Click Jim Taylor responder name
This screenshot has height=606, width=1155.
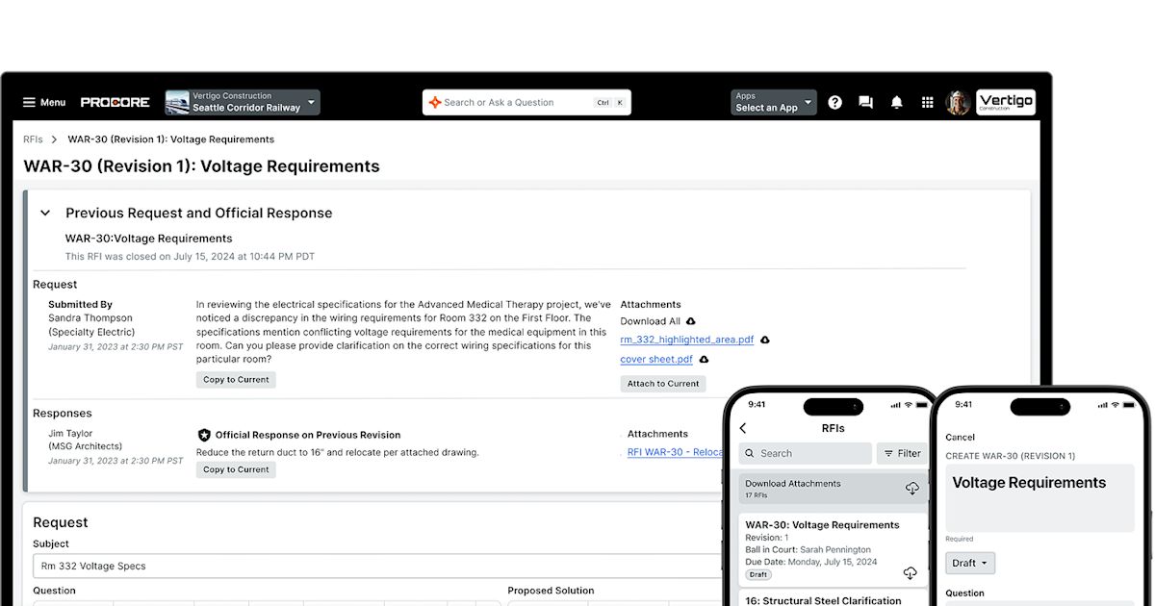coord(70,433)
